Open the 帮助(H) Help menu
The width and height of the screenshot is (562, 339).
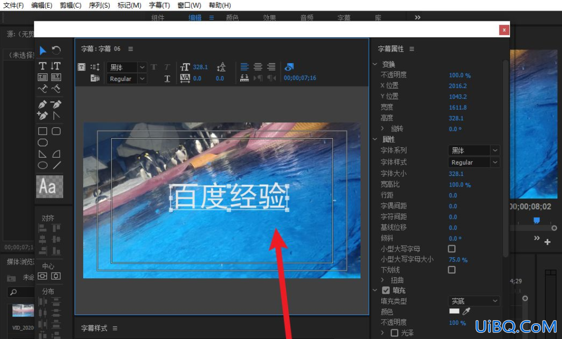220,6
